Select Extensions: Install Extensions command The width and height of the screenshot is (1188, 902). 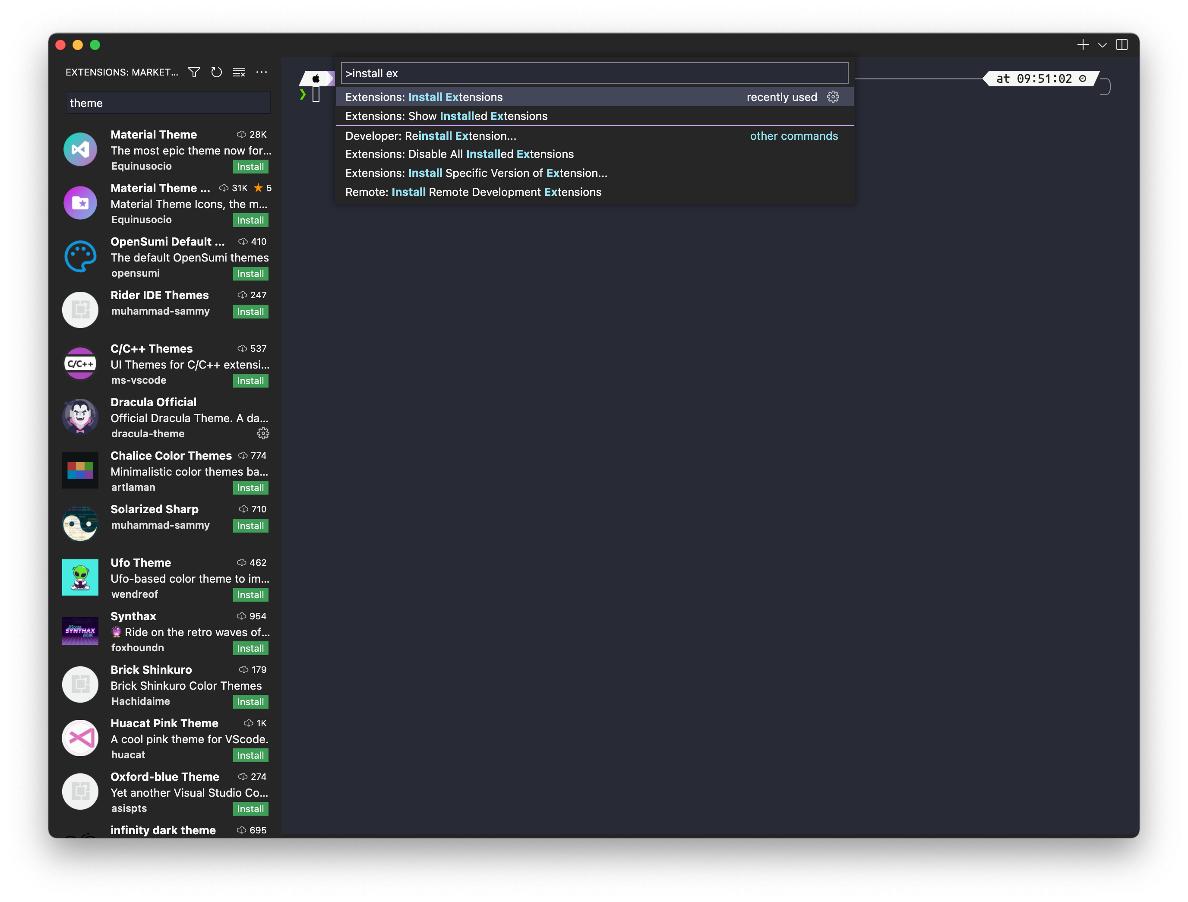[424, 97]
